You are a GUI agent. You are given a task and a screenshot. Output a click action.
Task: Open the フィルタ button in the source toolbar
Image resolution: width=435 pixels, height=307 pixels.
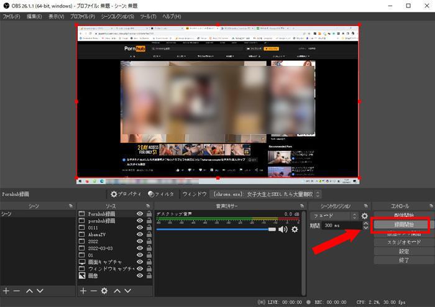(161, 194)
